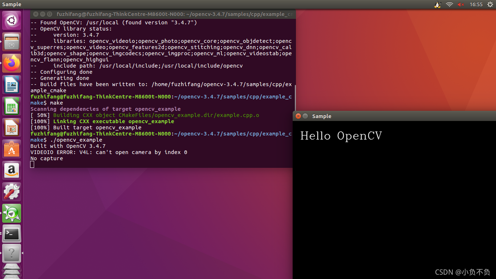Open the clock showing 16:55
The image size is (496, 279).
(476, 4)
